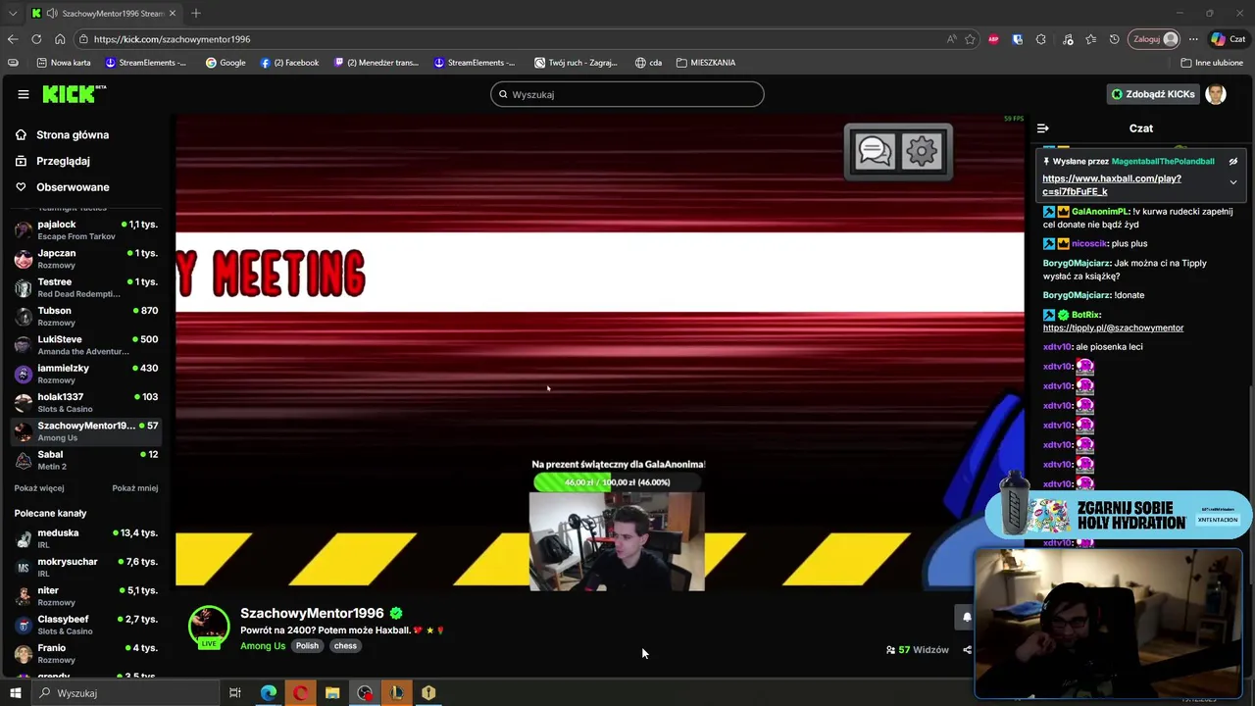Click the SzachowyMentor1996 channel name
Screen dimensions: 1255x706
click(x=312, y=614)
